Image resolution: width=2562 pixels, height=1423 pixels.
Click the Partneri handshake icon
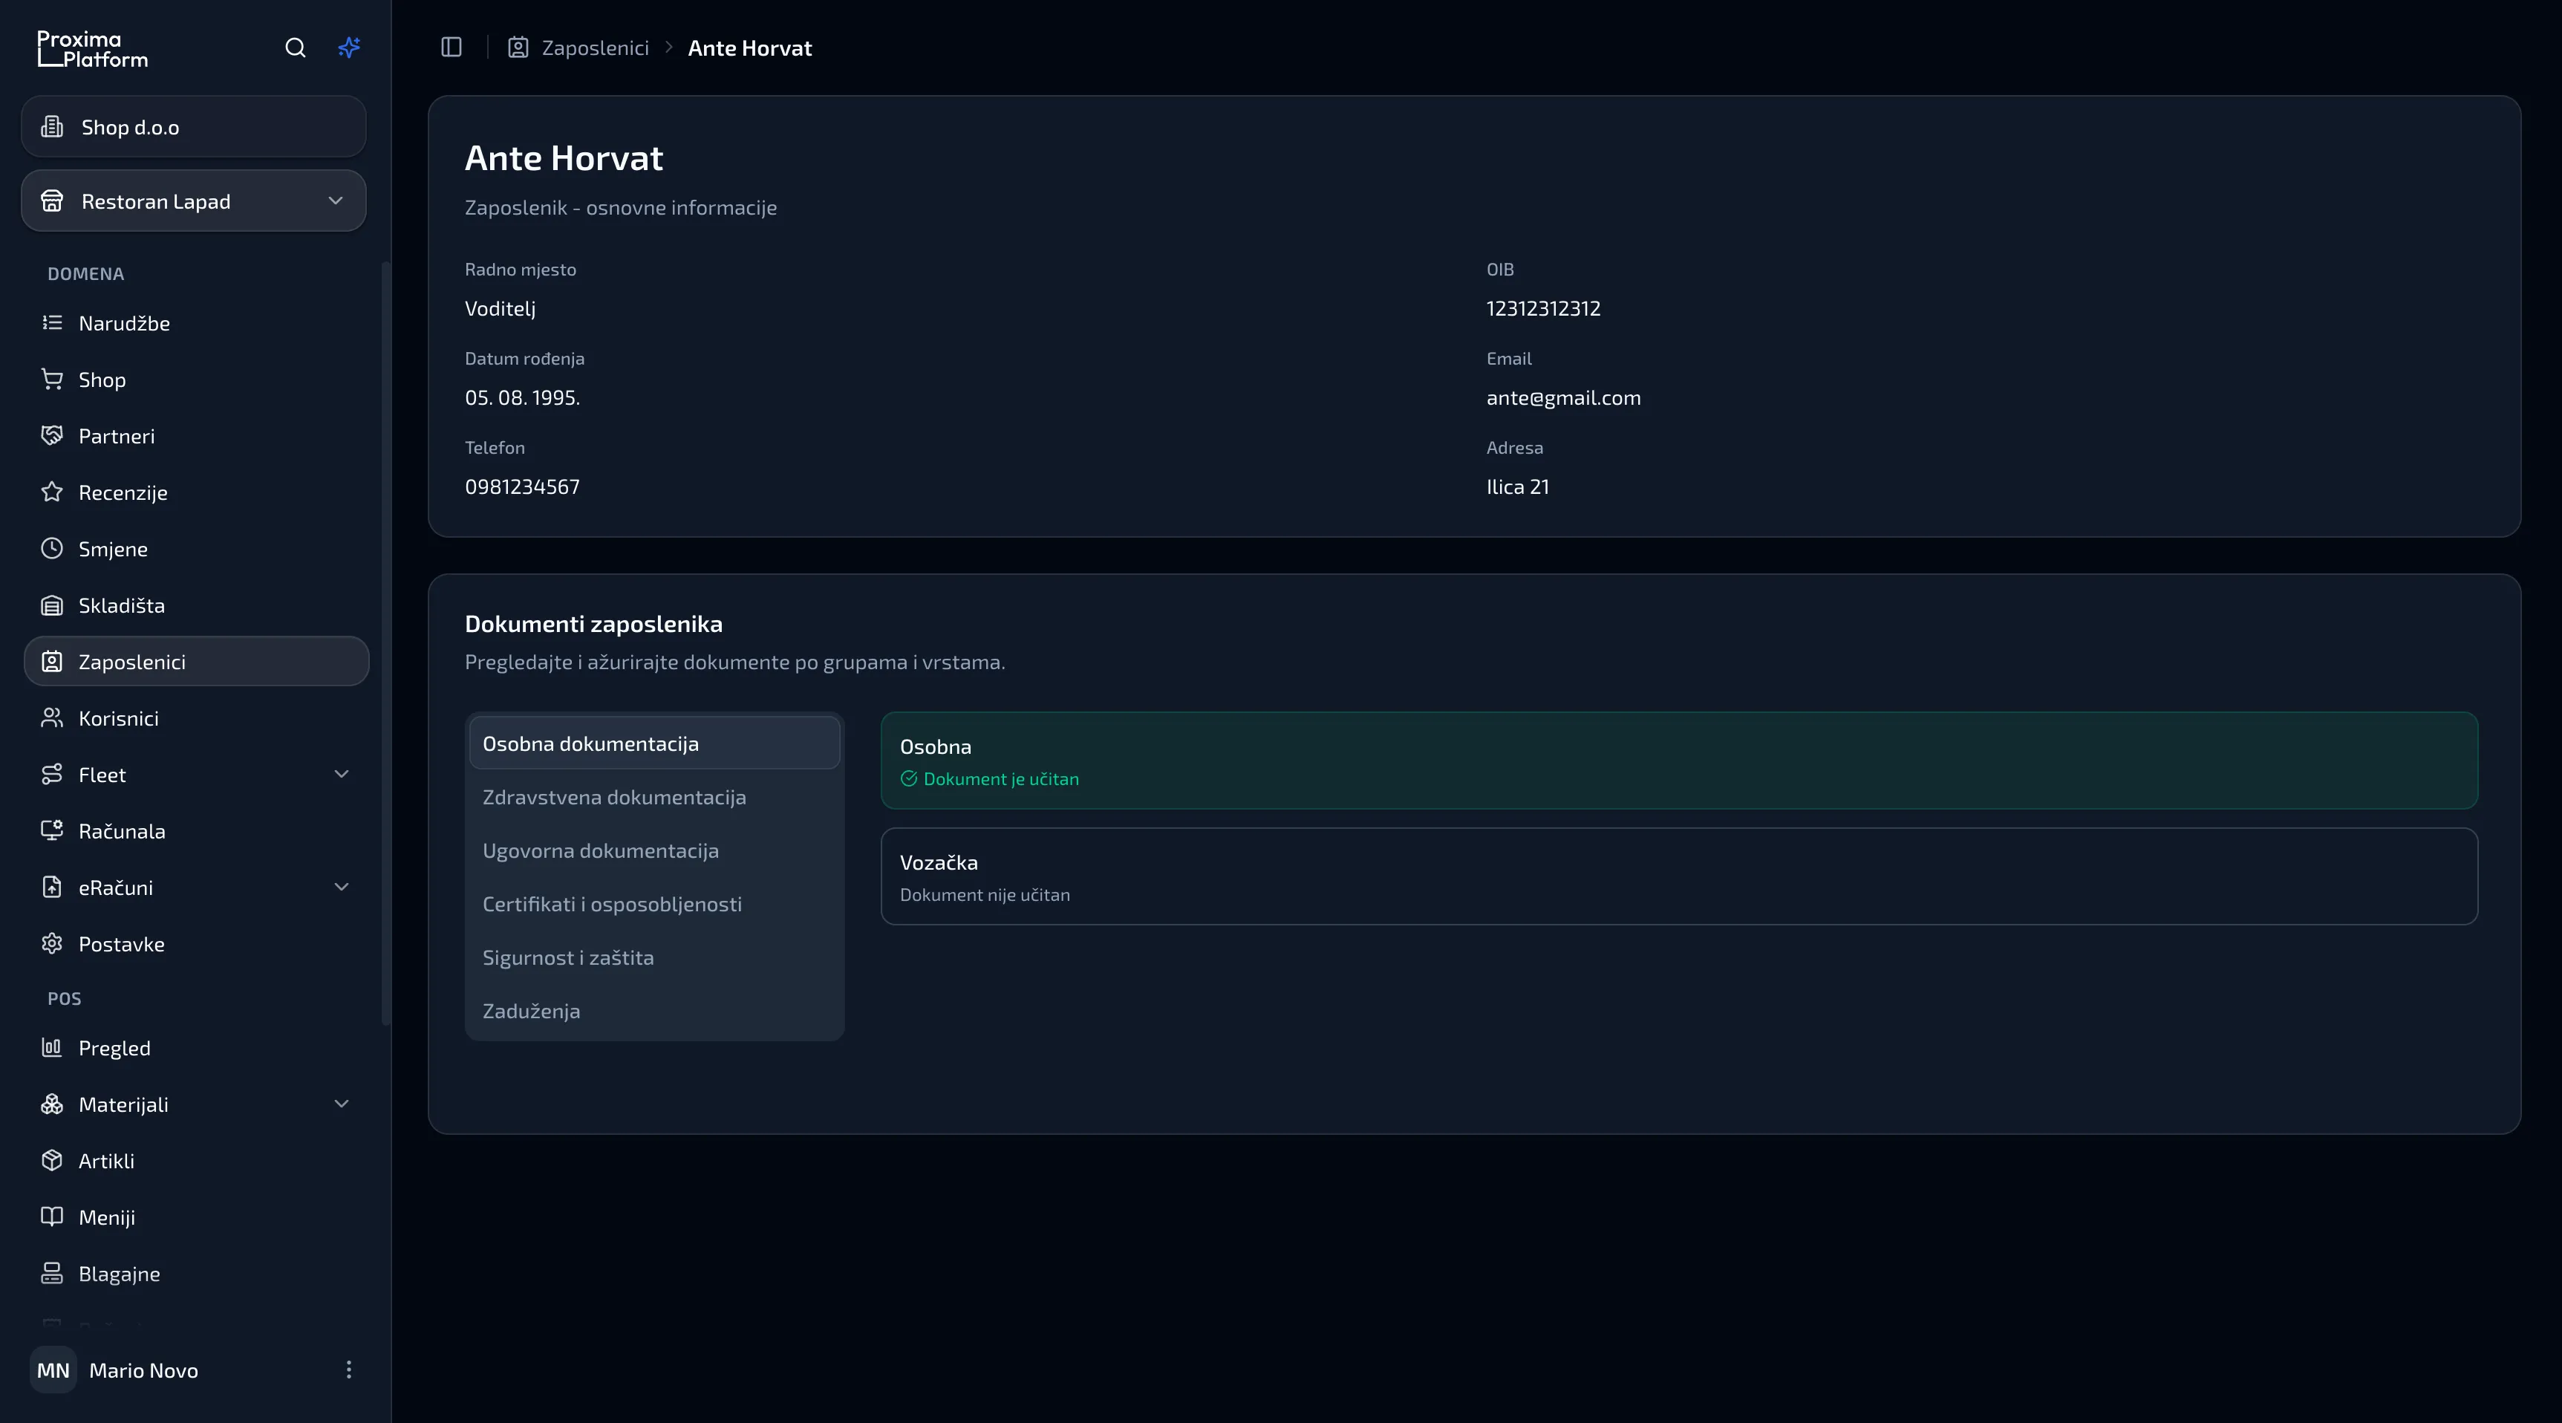[x=52, y=435]
